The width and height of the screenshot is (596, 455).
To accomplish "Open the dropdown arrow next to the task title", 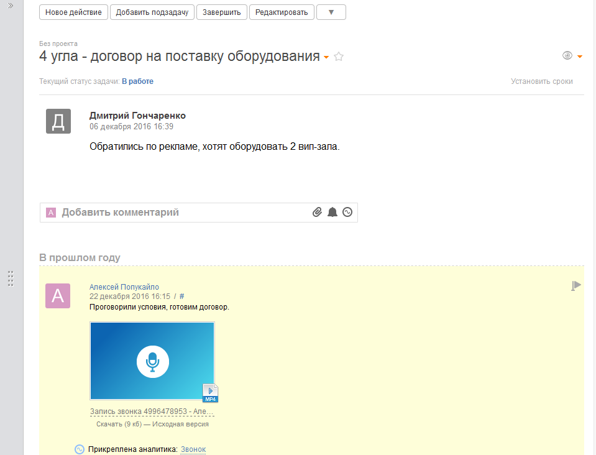I will coord(326,57).
